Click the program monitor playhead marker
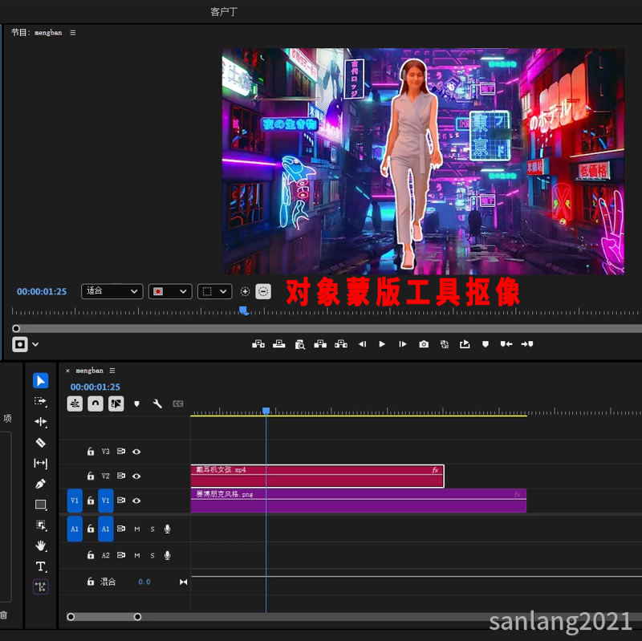This screenshot has height=641, width=642. coord(244,310)
